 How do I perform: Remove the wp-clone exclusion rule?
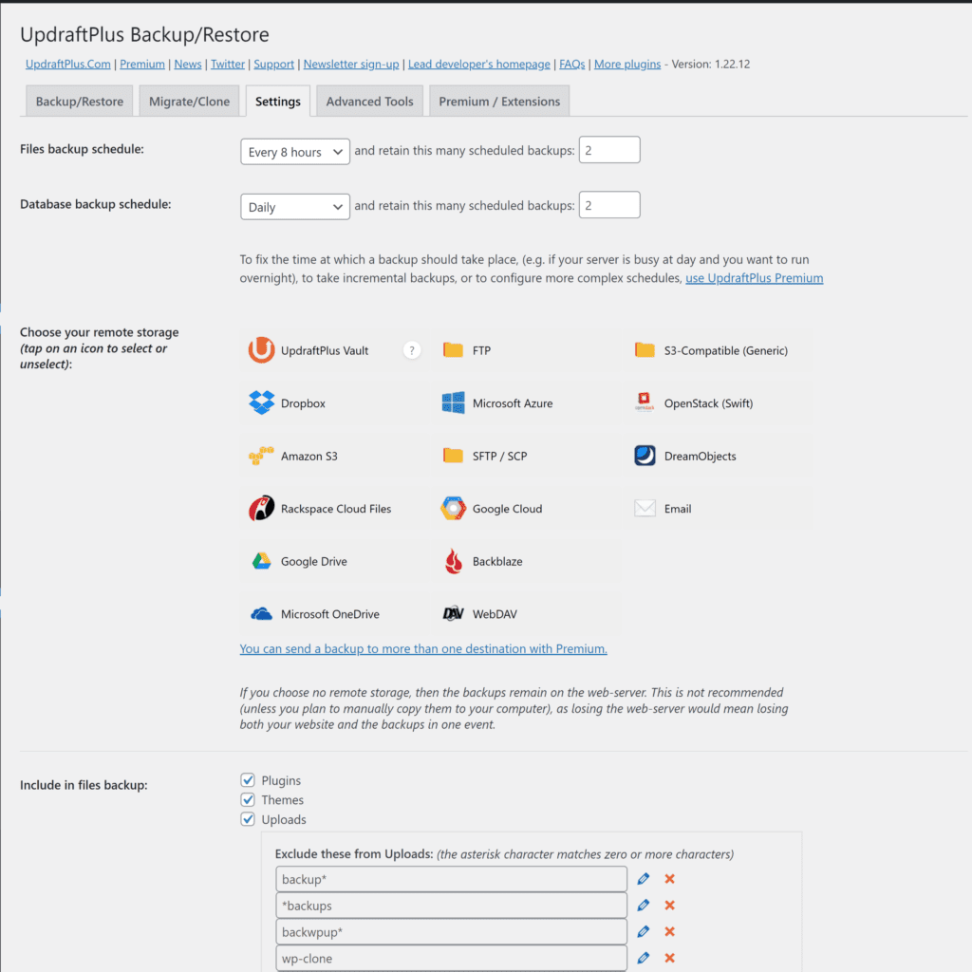tap(669, 958)
